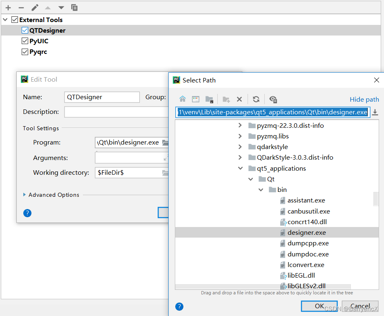Copy selected tool with duplicate icon
Viewport: 384px width, 316px height.
[74, 8]
